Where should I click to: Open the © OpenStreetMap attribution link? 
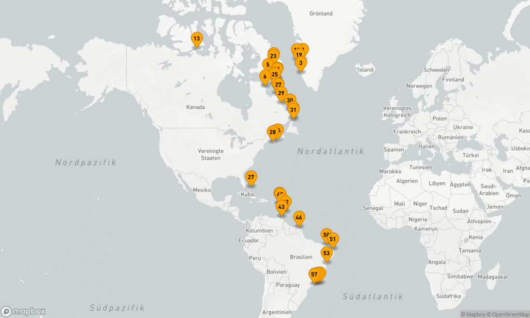tap(508, 314)
